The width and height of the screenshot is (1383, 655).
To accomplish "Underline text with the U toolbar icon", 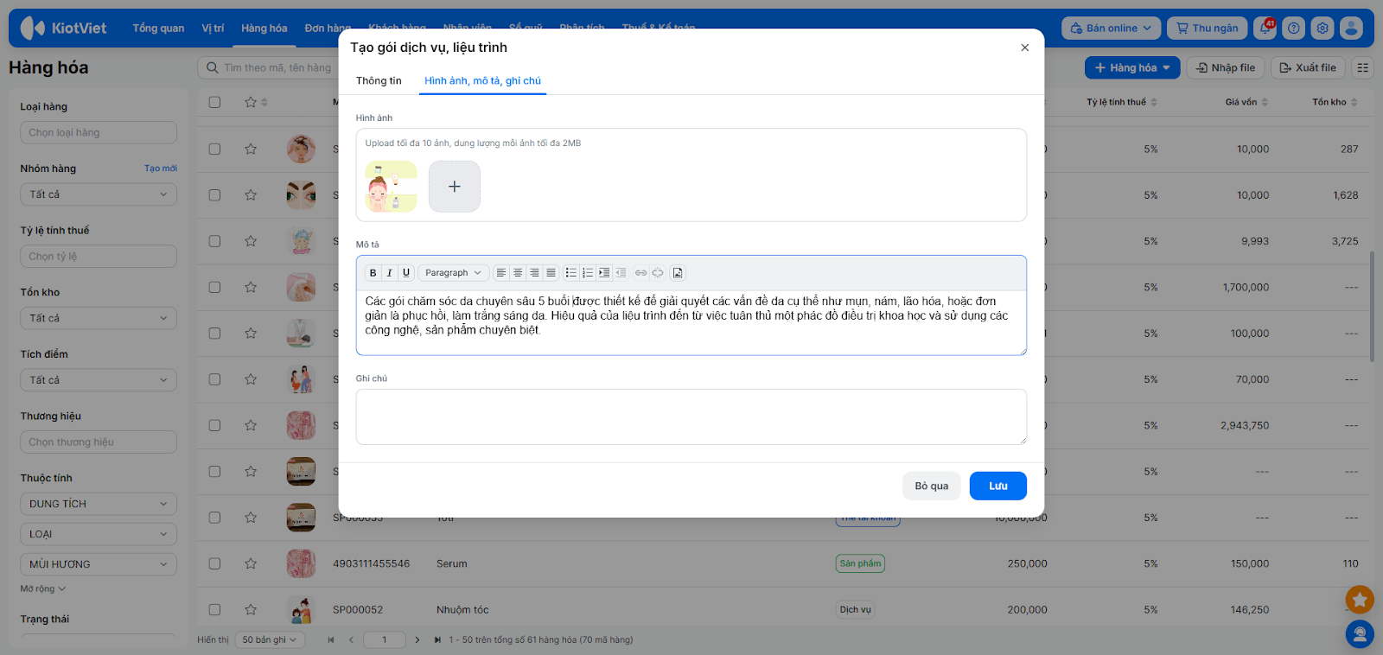I will click(406, 273).
